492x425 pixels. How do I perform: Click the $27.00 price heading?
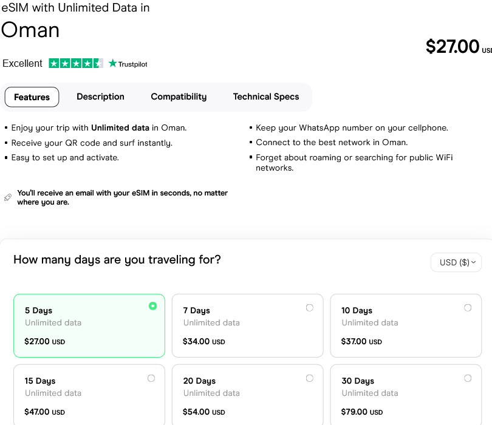(453, 47)
